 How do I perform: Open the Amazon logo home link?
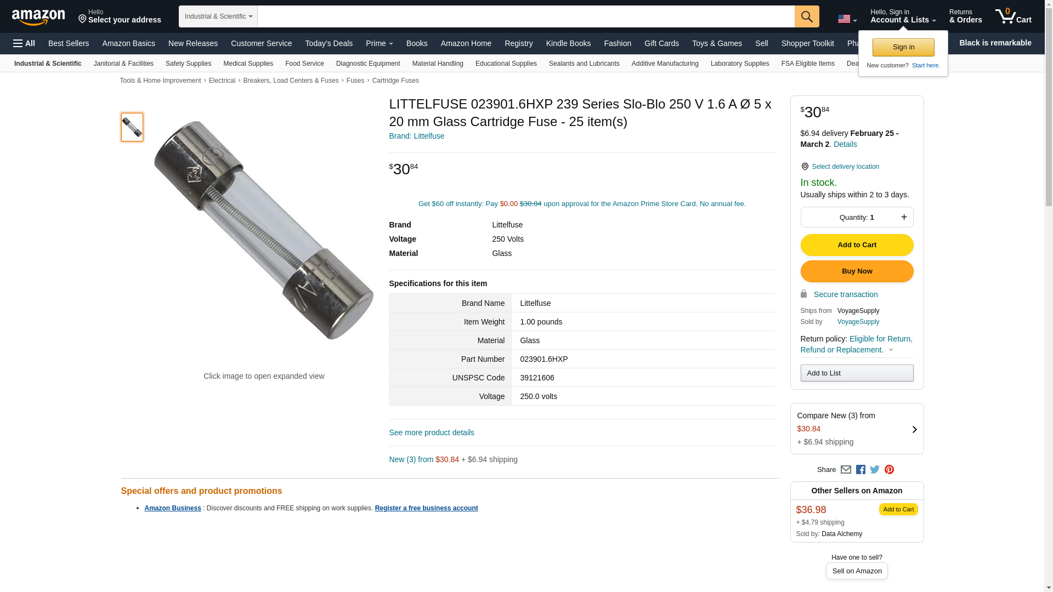click(38, 18)
